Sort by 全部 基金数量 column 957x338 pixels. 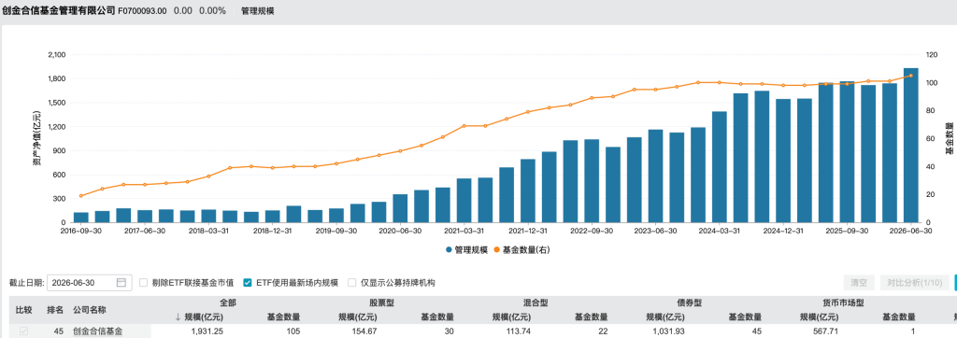pos(284,317)
